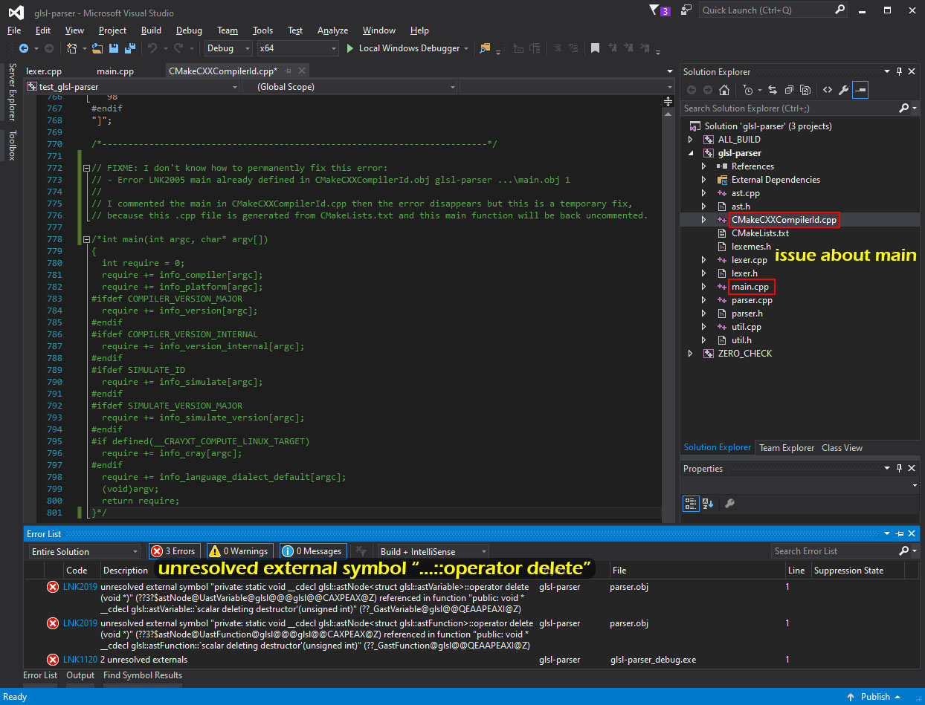Toggle the 0 Messages filter

pyautogui.click(x=313, y=551)
